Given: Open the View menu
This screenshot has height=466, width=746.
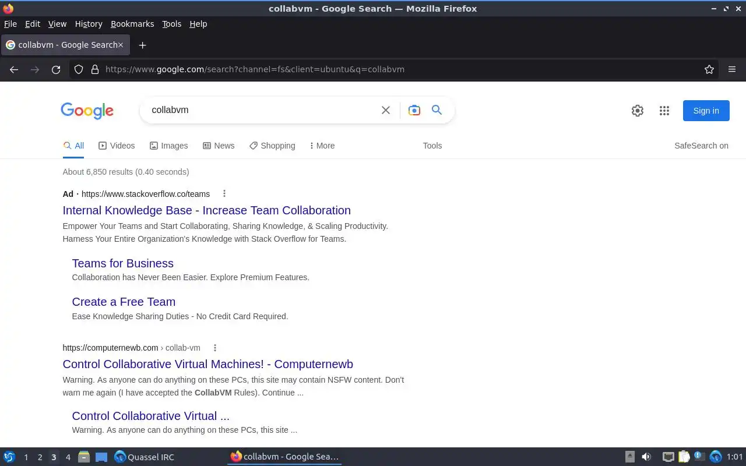Looking at the screenshot, I should [x=57, y=24].
